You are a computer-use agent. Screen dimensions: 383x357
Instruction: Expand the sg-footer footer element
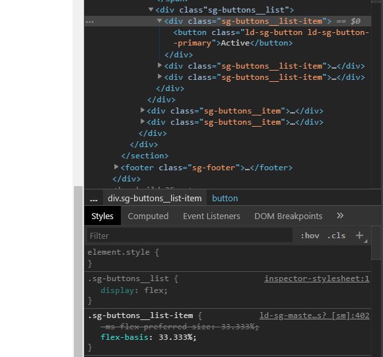[116, 167]
